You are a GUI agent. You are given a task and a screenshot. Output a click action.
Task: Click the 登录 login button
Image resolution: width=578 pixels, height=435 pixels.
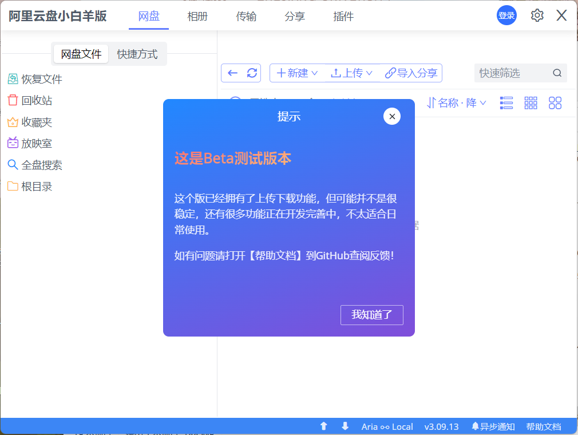coord(506,15)
